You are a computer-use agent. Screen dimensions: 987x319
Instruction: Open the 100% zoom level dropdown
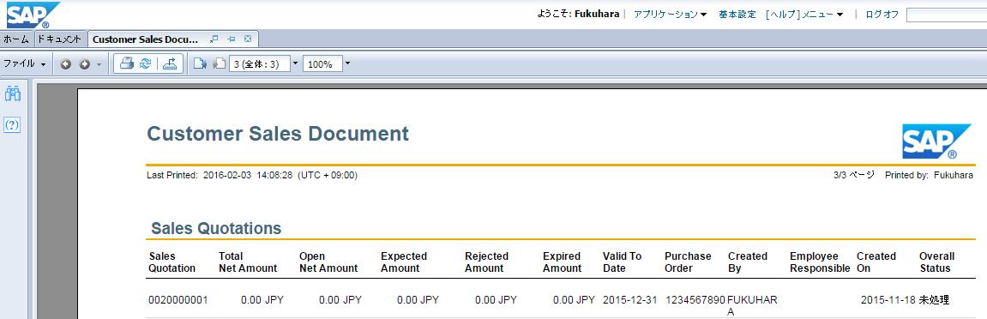pos(346,63)
